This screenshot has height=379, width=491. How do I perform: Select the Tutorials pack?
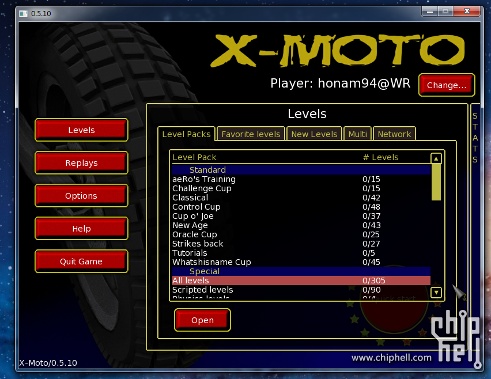(301, 253)
